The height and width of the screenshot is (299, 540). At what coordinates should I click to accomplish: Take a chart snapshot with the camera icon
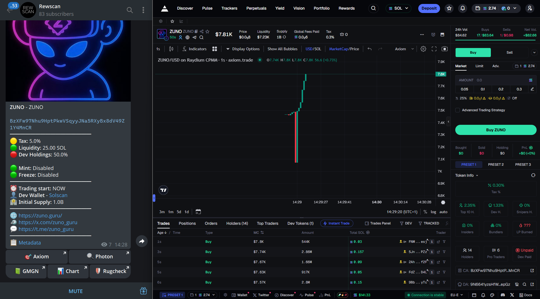(445, 49)
